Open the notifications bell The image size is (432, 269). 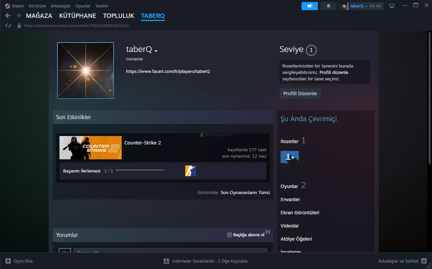click(x=328, y=6)
